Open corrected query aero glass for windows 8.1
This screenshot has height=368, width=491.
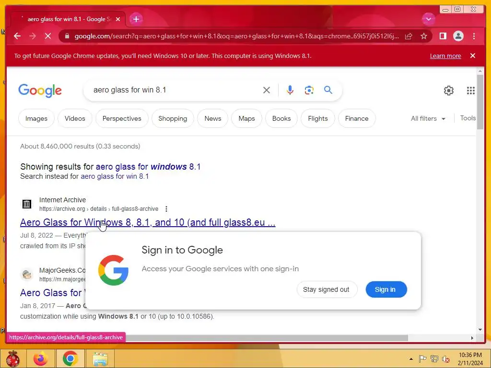[148, 167]
